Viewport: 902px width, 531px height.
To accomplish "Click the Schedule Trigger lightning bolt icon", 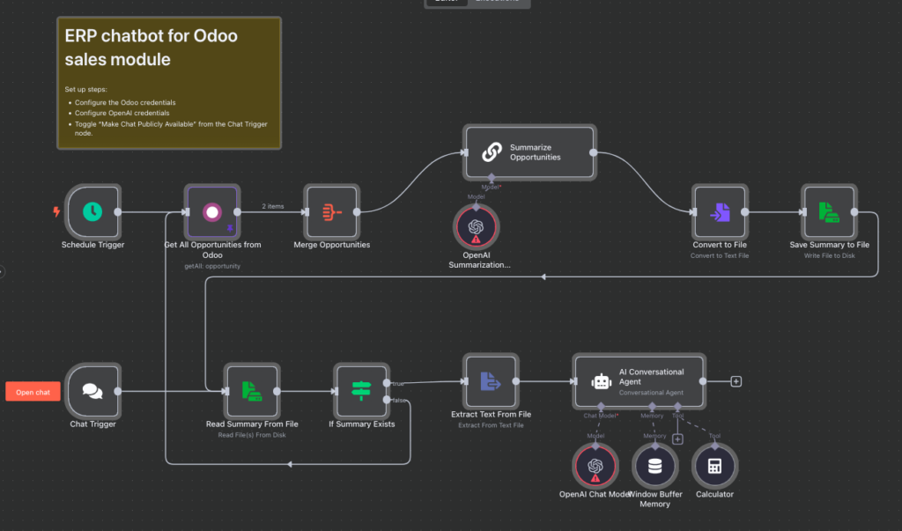I will point(56,211).
